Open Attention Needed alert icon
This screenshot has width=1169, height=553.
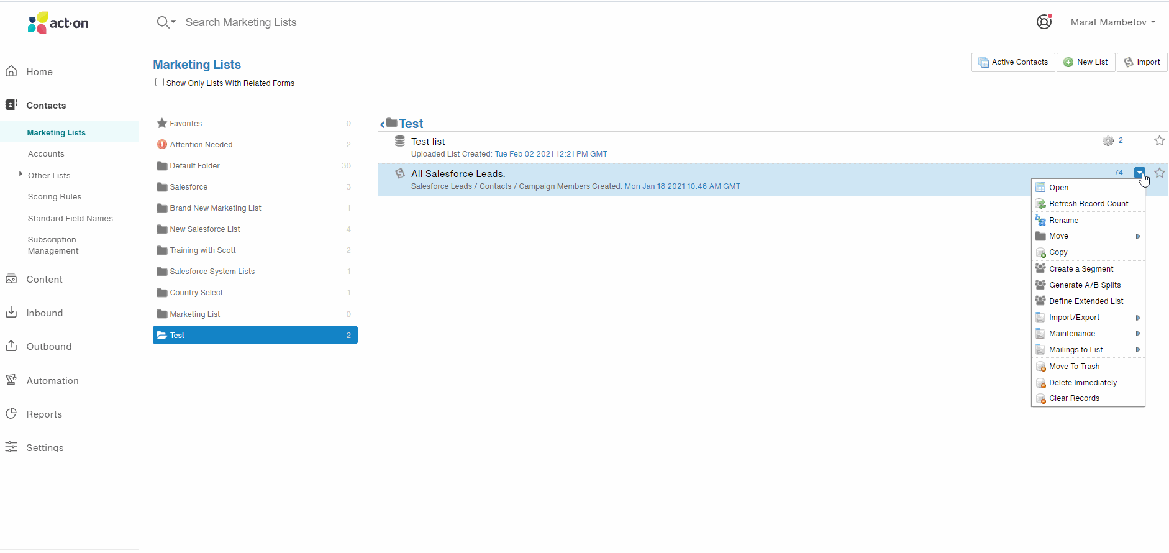point(162,144)
